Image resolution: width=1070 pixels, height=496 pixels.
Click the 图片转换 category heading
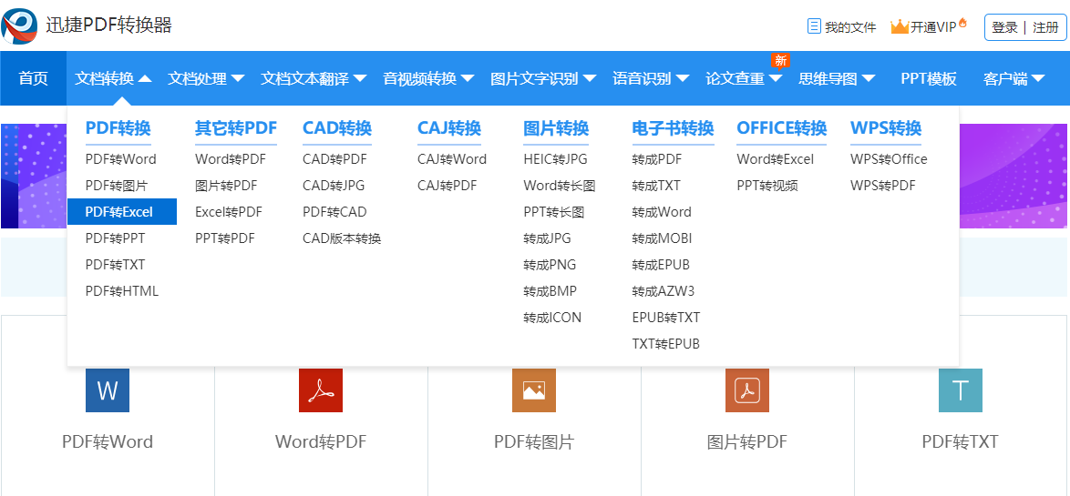(x=556, y=128)
